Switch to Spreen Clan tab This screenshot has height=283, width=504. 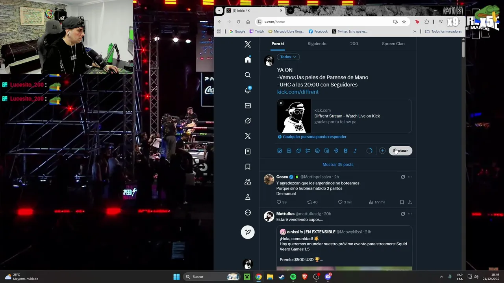point(393,44)
